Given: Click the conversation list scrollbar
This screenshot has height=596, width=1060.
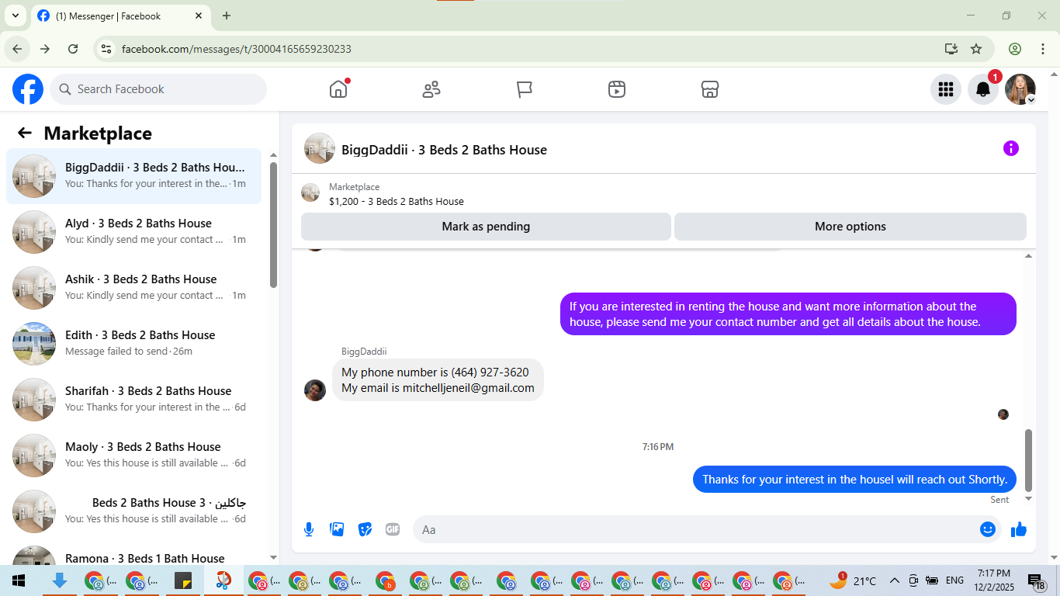Looking at the screenshot, I should [273, 225].
